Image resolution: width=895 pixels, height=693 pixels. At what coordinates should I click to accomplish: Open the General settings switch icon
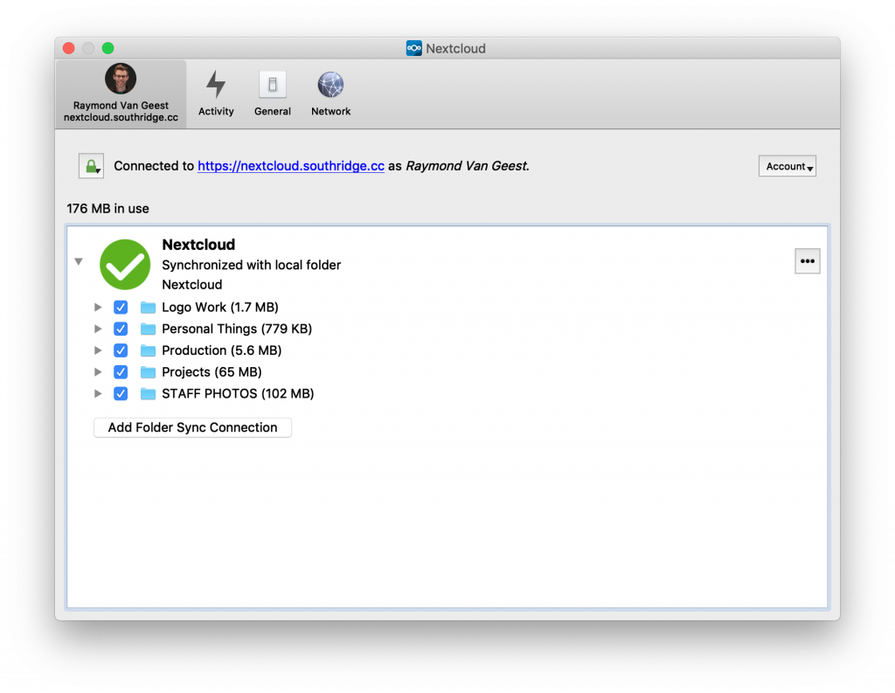point(273,94)
